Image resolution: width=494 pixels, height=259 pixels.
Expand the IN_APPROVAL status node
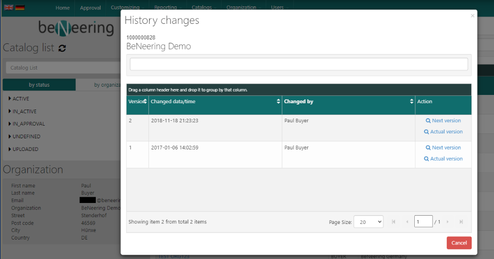point(10,124)
